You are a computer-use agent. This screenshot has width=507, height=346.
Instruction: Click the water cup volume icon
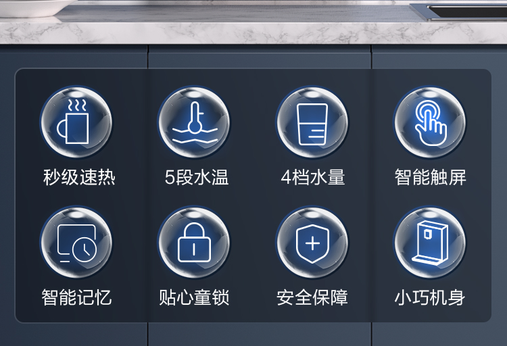coord(312,122)
